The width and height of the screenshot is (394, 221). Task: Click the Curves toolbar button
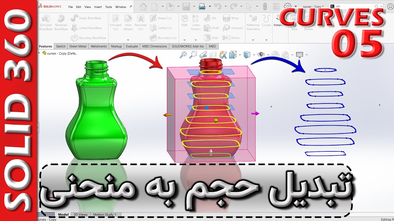pos(266,21)
